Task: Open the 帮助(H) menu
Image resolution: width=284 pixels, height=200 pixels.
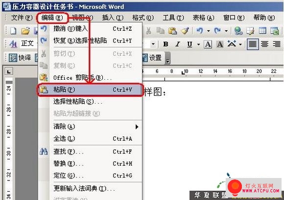Action: point(264,18)
